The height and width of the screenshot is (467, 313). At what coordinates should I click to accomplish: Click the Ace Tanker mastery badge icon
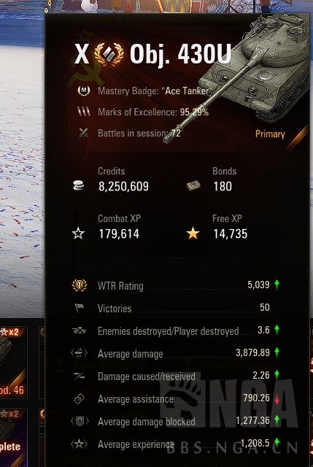pos(84,90)
